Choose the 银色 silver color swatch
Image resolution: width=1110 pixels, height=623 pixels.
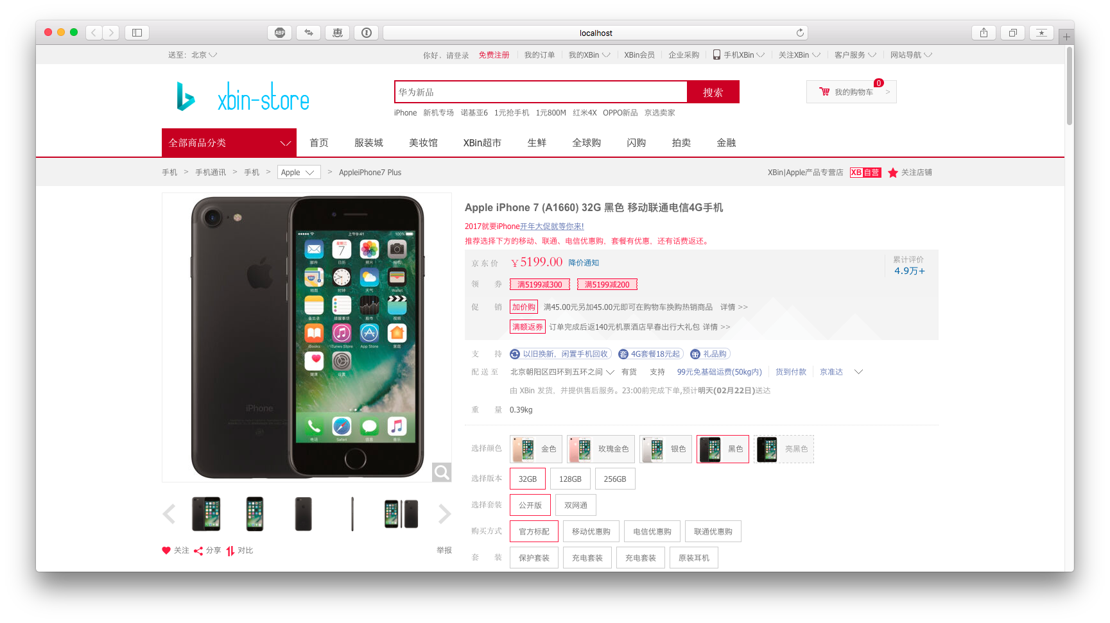pos(666,449)
